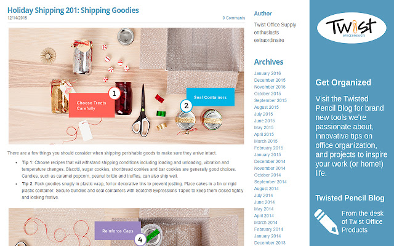The height and width of the screenshot is (246, 394).
Task: Click the number 2 circle marker
Action: click(186, 106)
